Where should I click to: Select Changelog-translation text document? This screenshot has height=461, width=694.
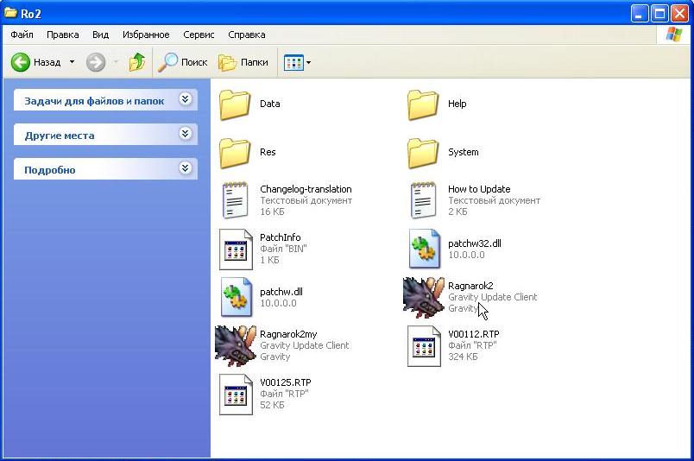click(x=236, y=200)
